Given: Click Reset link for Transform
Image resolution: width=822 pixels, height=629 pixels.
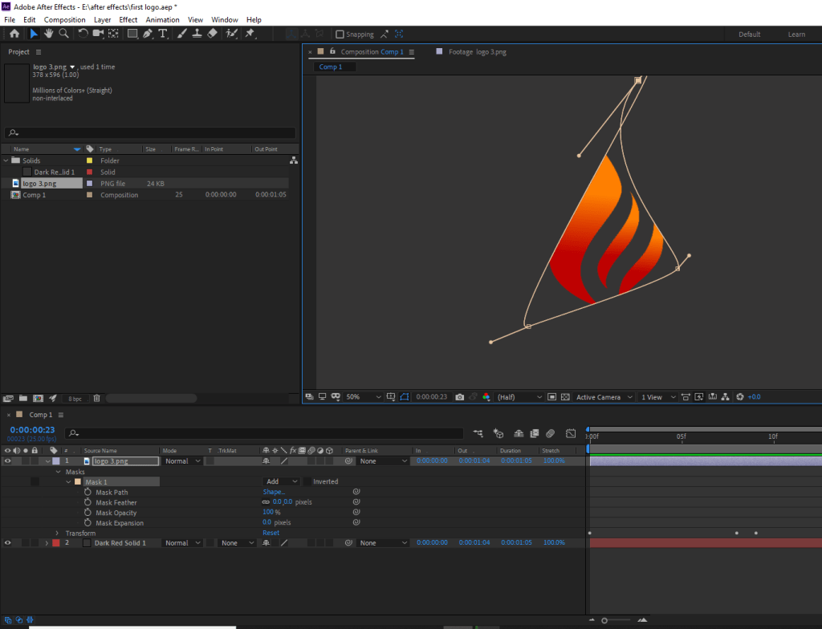Looking at the screenshot, I should tap(271, 534).
